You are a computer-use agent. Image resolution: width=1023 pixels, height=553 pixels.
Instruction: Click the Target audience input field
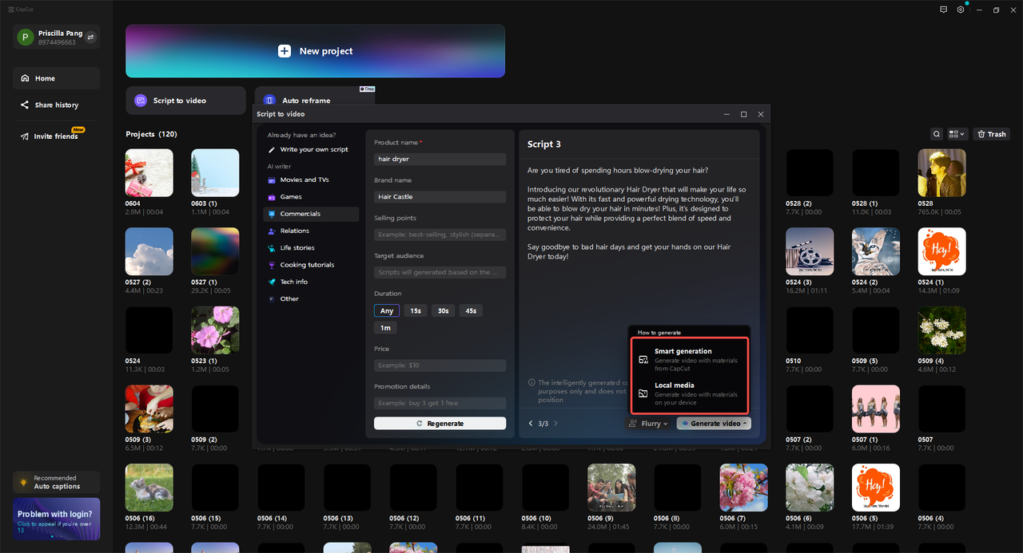pos(440,272)
